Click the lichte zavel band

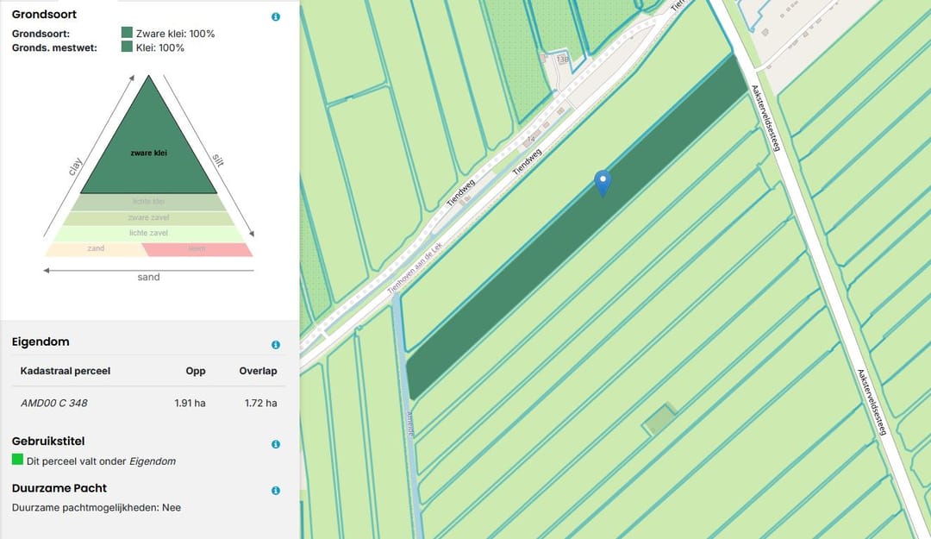(x=148, y=233)
